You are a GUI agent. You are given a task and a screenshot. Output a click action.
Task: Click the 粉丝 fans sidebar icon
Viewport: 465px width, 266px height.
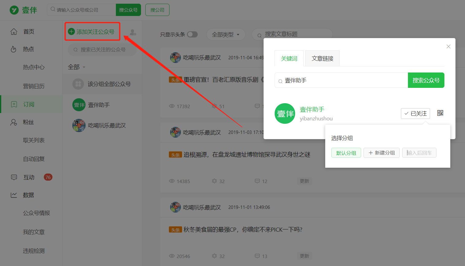[x=14, y=122]
